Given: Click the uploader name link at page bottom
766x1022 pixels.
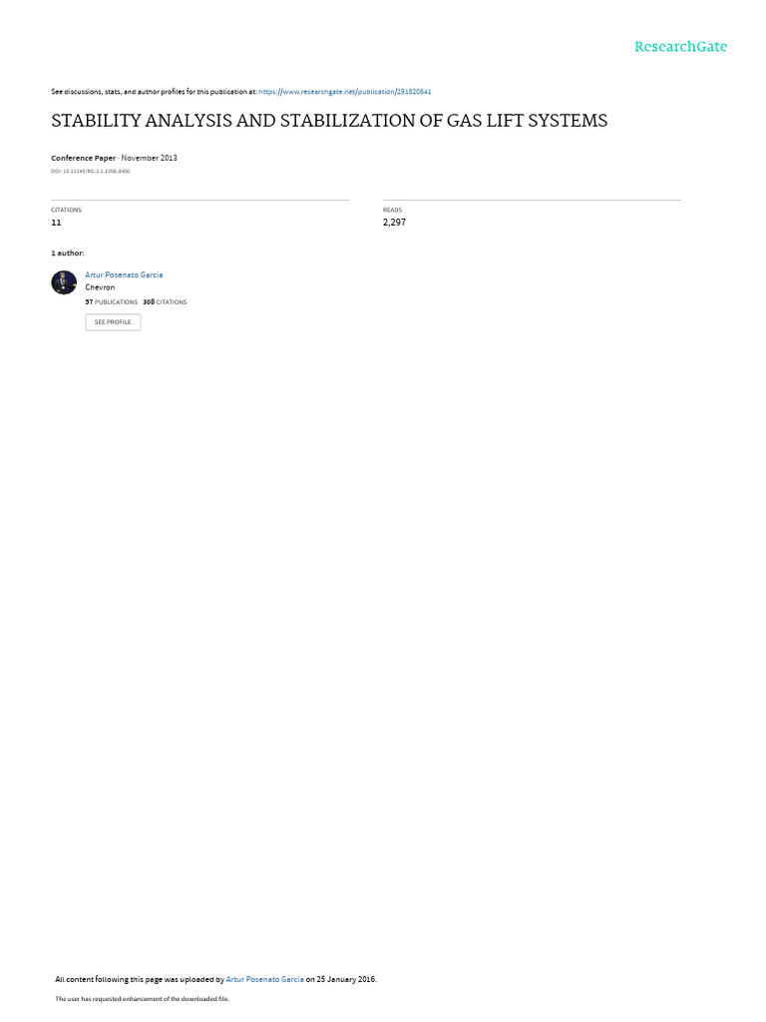Looking at the screenshot, I should point(264,979).
